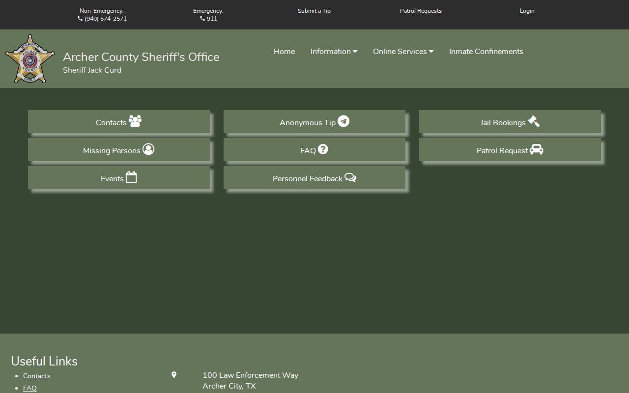Open the Missing Persons tile button

(x=119, y=150)
